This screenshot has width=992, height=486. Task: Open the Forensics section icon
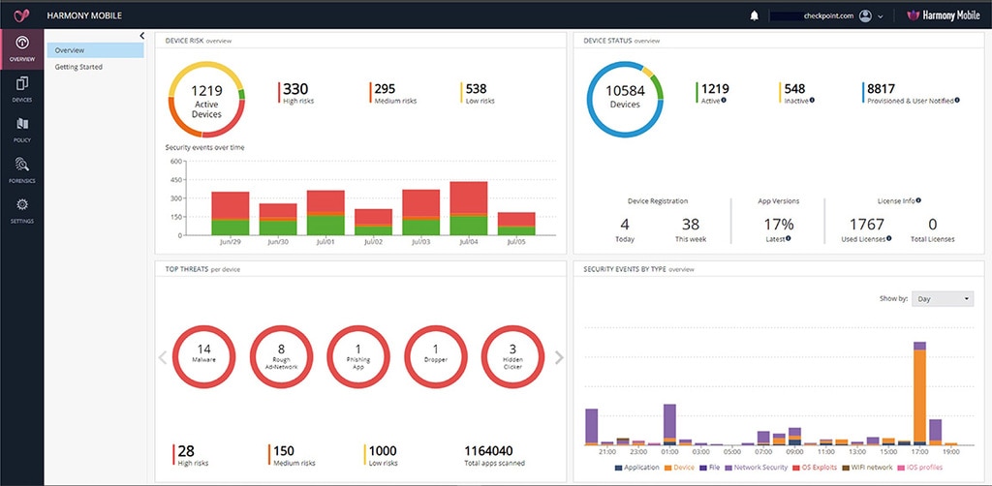pyautogui.click(x=21, y=169)
